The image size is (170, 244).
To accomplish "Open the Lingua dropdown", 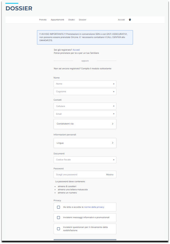I will [x=85, y=143].
